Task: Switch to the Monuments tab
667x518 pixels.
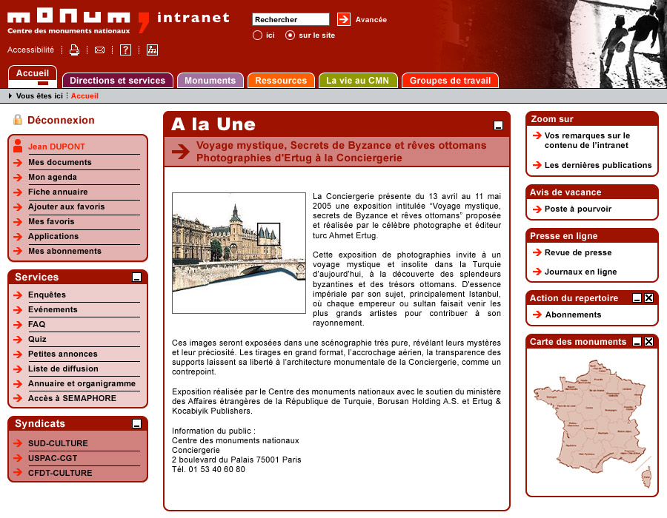Action: (210, 80)
